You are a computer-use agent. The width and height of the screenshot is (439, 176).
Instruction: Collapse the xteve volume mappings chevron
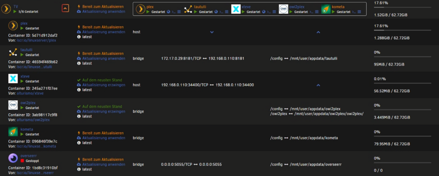pos(318,85)
